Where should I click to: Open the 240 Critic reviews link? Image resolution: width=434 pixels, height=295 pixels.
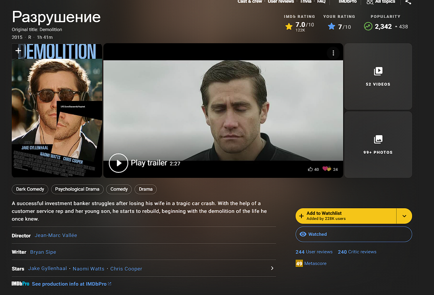[357, 252]
